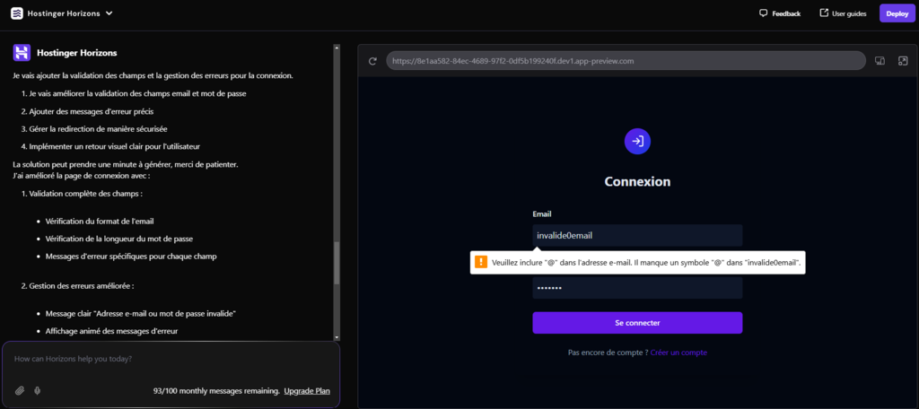
Task: Click the Email field label
Action: coord(542,214)
